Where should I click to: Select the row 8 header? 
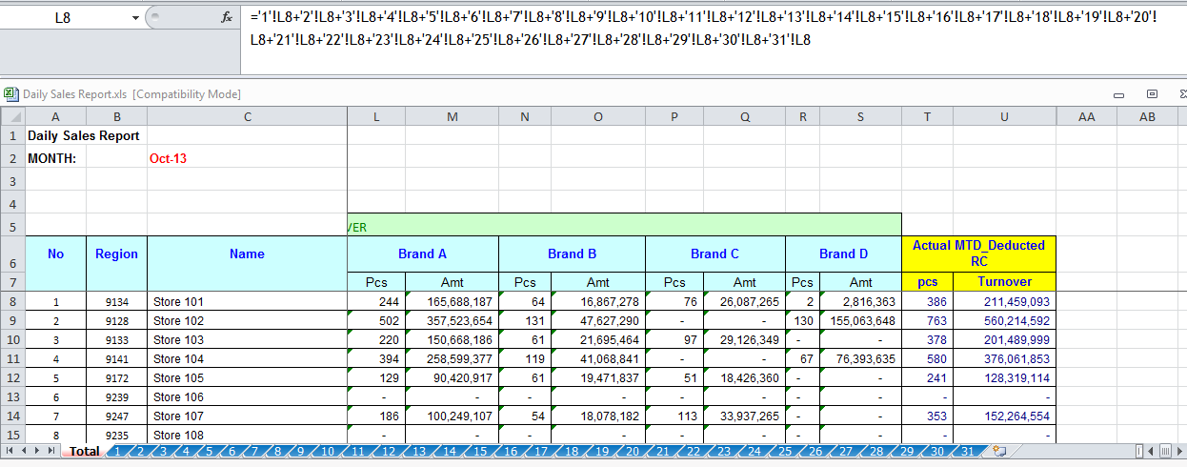pos(12,302)
